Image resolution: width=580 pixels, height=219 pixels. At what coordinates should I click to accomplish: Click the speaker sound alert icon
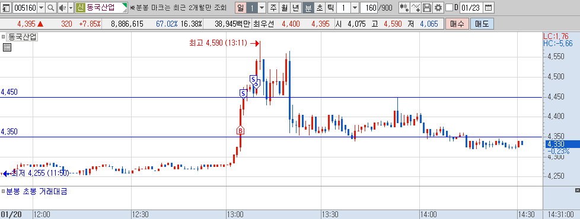[x=62, y=7]
